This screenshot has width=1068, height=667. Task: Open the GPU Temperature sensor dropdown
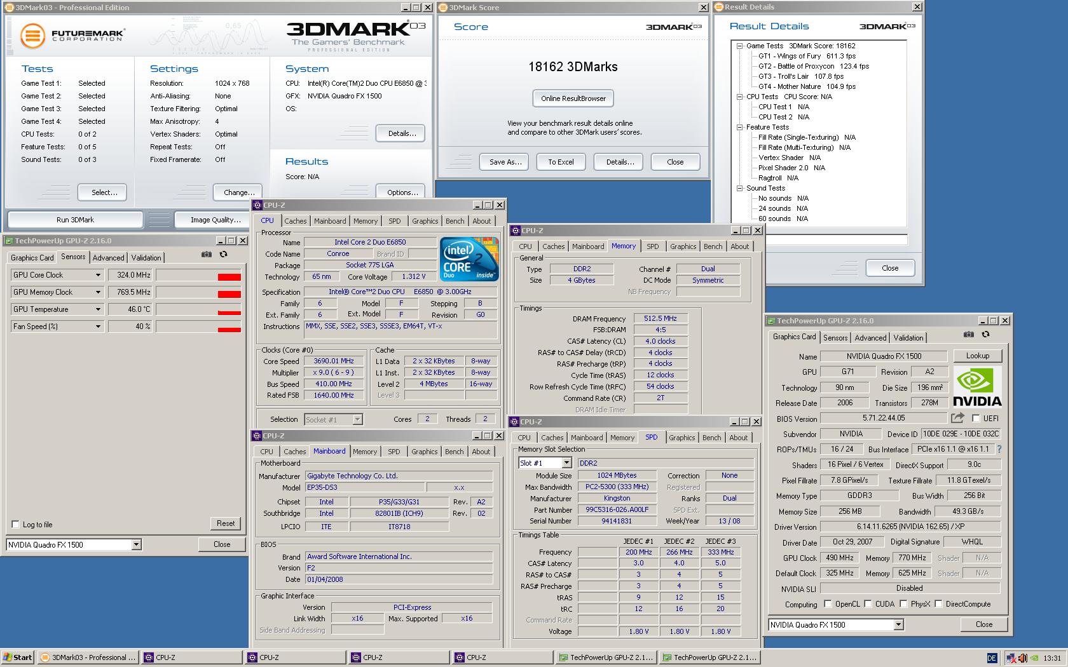point(98,309)
